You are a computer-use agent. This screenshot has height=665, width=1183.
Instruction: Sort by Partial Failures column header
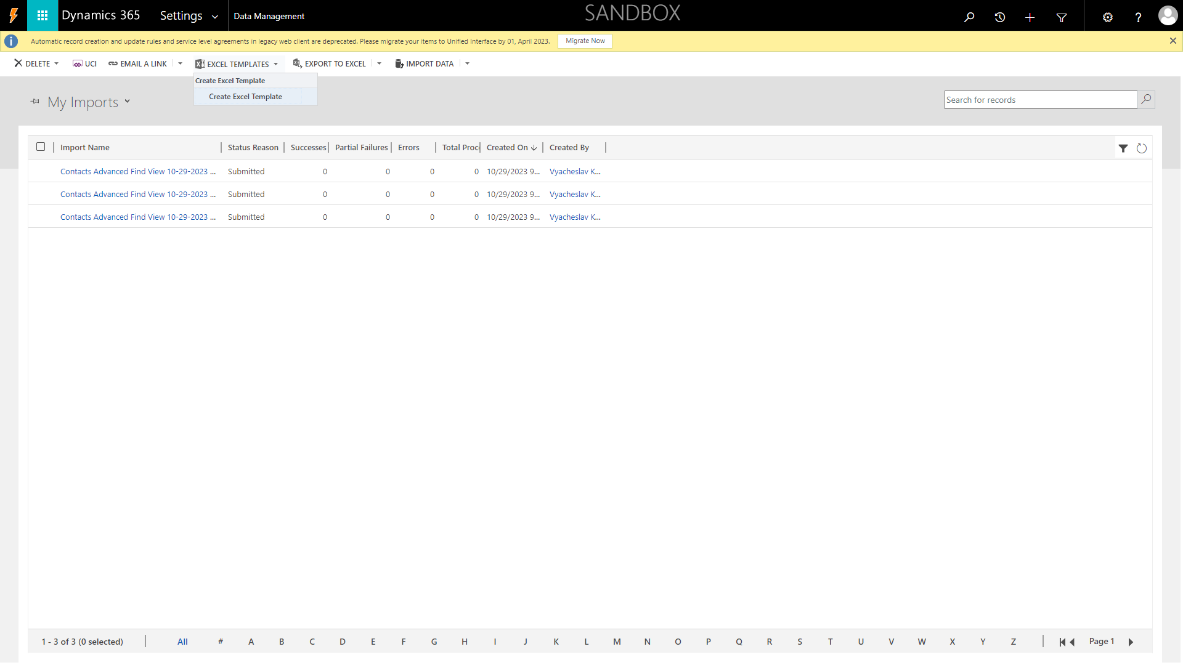coord(361,147)
